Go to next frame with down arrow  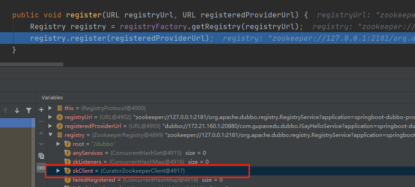pos(17,110)
